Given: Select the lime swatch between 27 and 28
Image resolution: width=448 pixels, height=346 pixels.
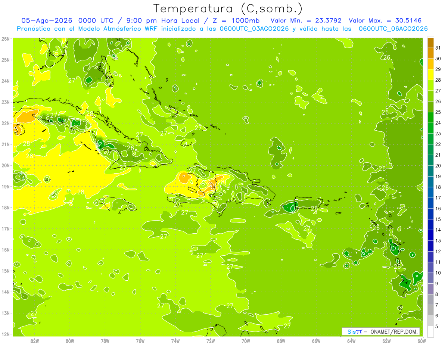Looking at the screenshot, I should point(430,85).
